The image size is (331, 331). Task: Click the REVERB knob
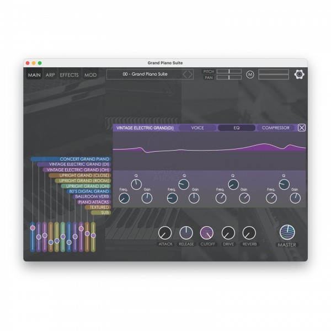249,233
